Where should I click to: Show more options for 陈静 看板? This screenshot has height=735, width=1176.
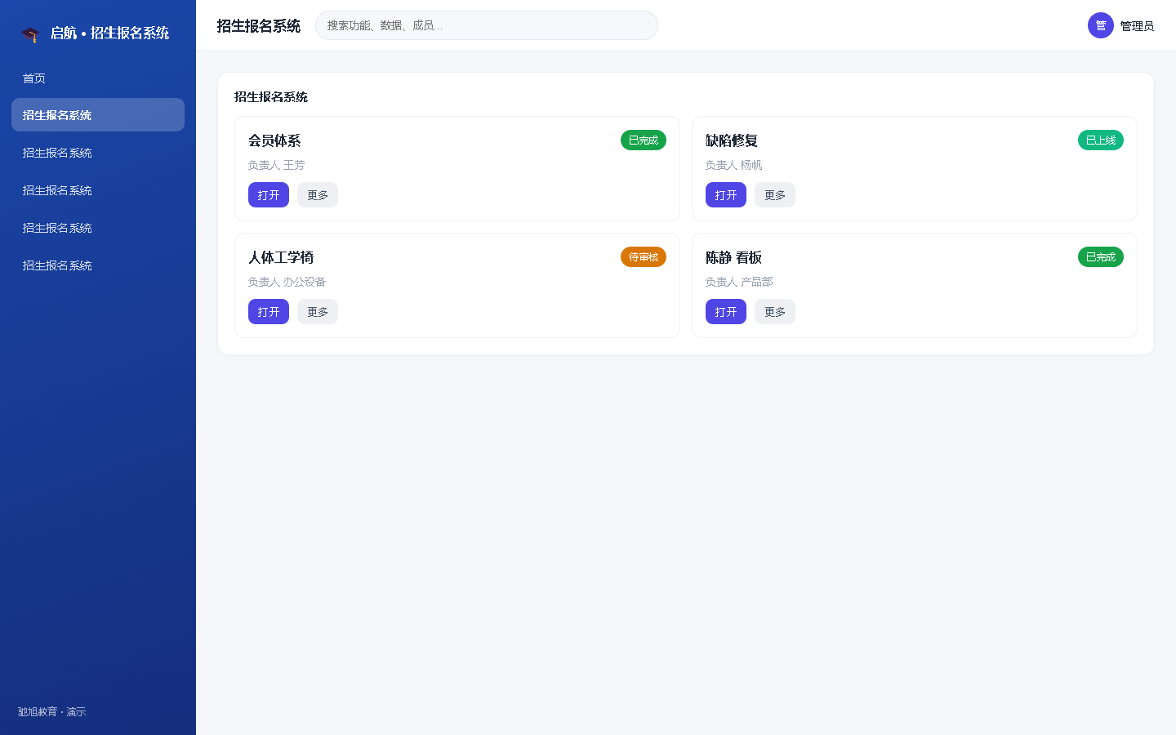point(775,312)
